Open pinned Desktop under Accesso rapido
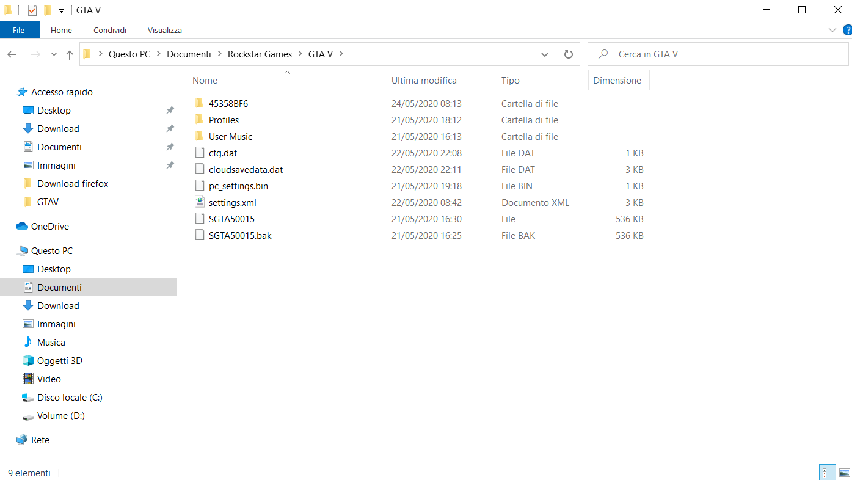 pos(54,111)
